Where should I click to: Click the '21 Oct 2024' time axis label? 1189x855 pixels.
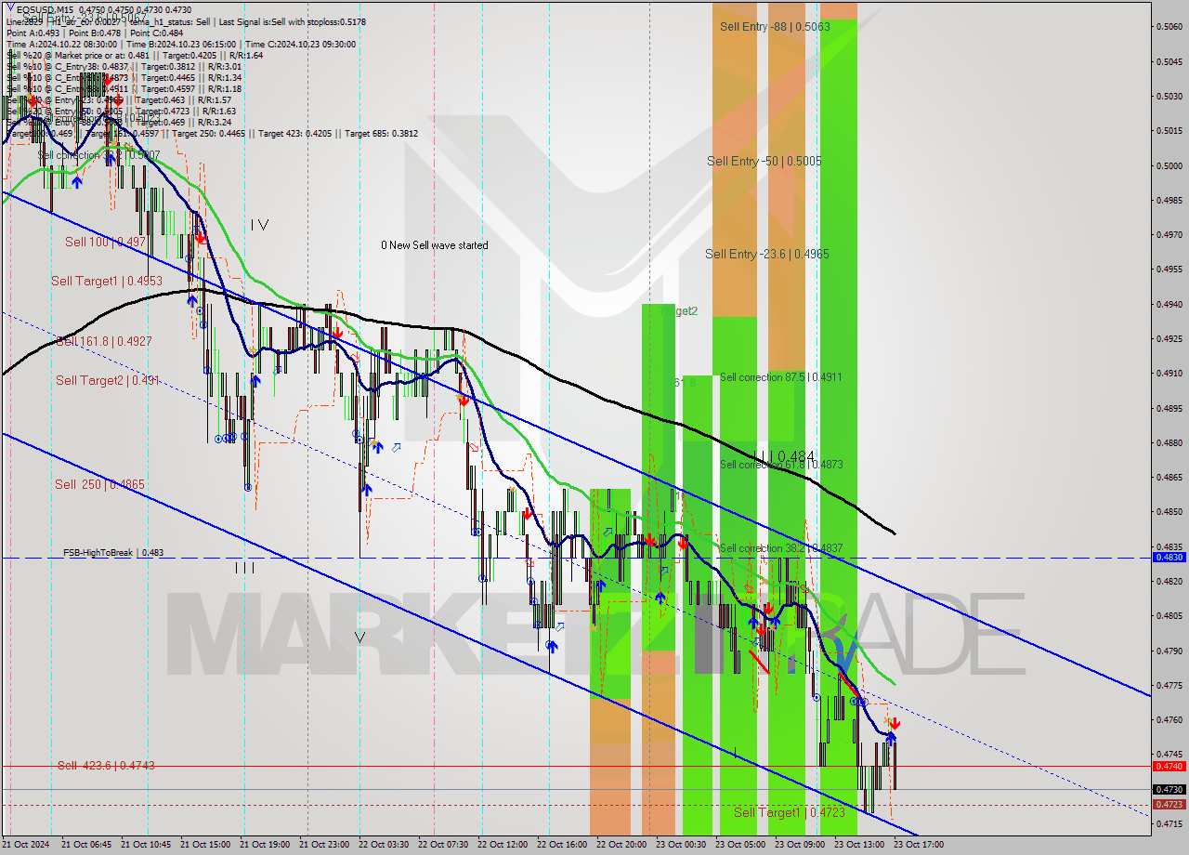tap(26, 845)
